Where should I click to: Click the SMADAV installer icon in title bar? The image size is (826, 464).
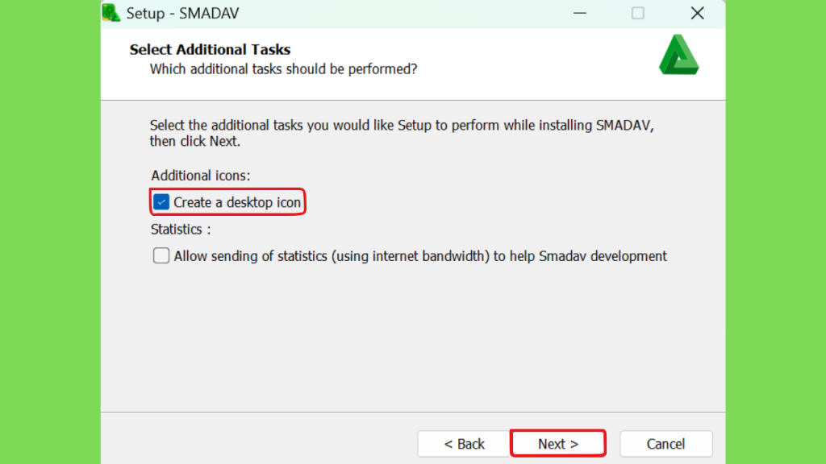pyautogui.click(x=111, y=13)
